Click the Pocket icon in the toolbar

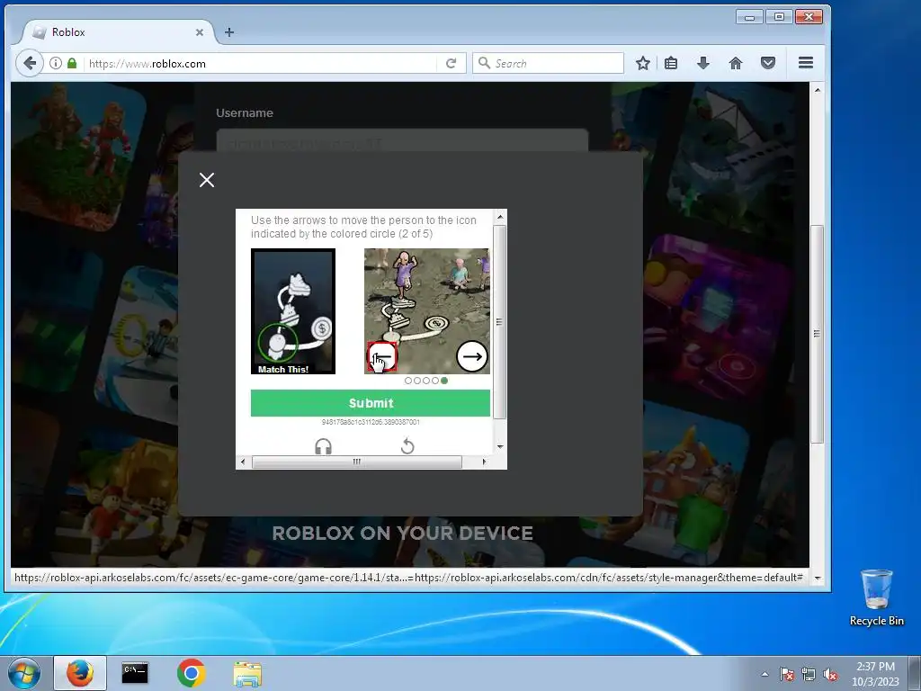[x=768, y=64]
